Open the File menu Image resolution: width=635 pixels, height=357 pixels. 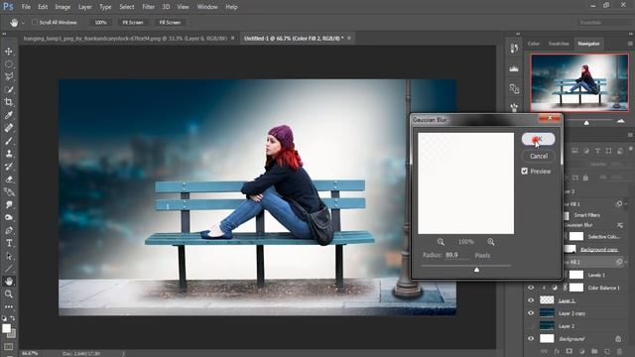[26, 7]
